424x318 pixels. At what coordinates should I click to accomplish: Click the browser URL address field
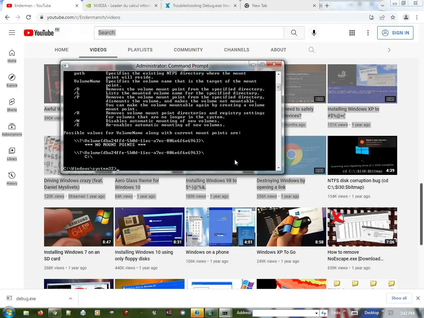202,17
